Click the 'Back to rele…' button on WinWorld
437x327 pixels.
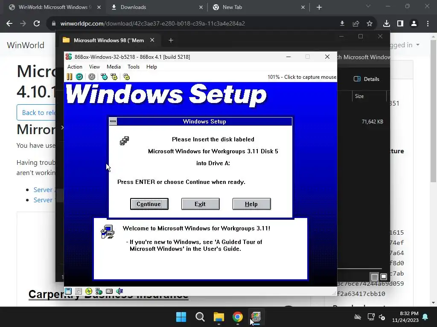[x=36, y=112]
